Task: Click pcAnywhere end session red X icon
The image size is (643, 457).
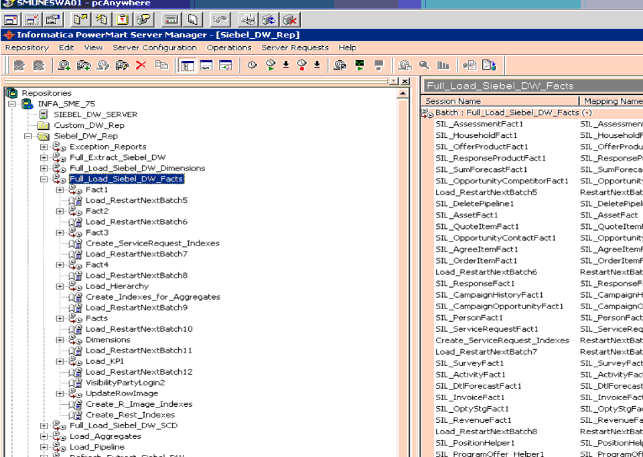Action: click(291, 19)
